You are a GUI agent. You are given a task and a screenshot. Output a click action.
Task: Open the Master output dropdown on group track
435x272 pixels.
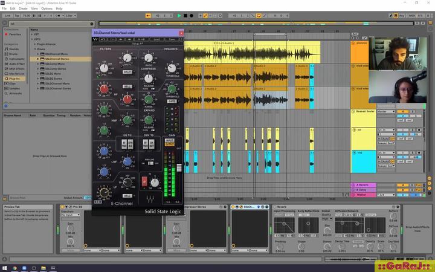coord(386,111)
